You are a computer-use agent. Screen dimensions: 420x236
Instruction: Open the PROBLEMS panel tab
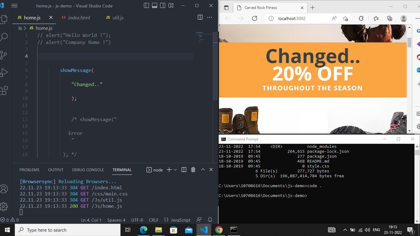(29, 170)
